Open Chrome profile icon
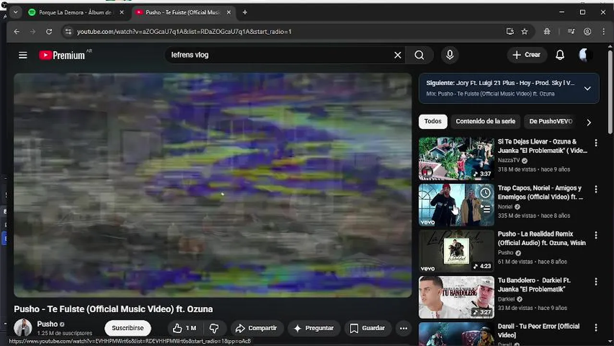614x346 pixels. (587, 32)
